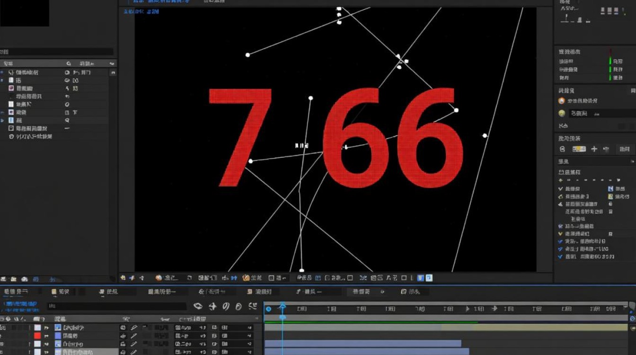Click the timeline search field
This screenshot has height=355, width=636.
click(116, 306)
